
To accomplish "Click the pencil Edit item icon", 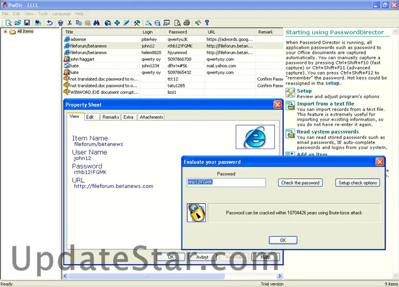I will pos(126,23).
